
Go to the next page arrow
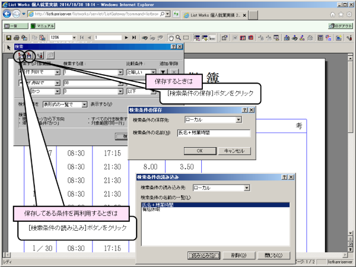pos(126,38)
